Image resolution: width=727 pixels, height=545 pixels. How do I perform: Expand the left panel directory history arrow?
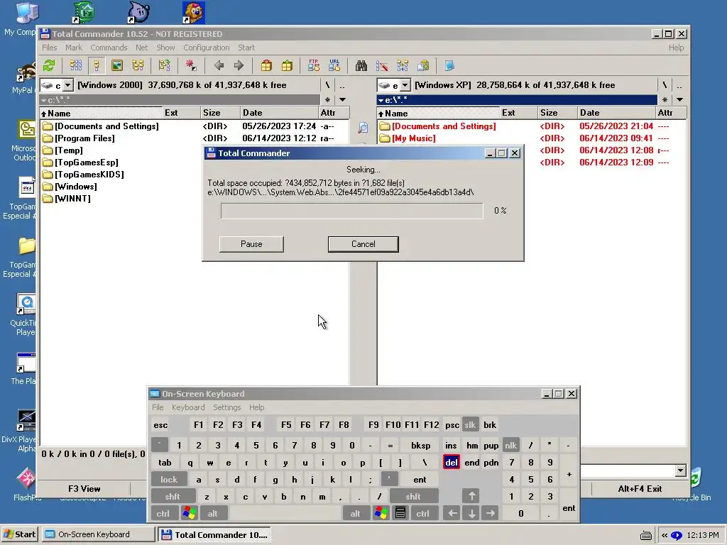343,99
